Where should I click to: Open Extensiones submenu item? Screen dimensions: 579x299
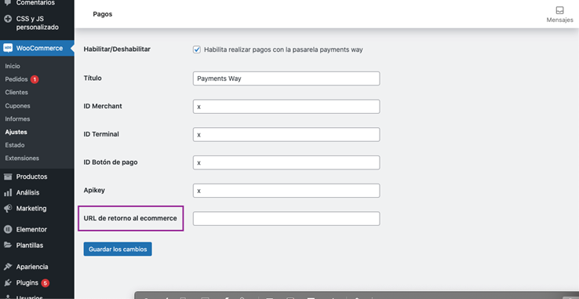(22, 159)
